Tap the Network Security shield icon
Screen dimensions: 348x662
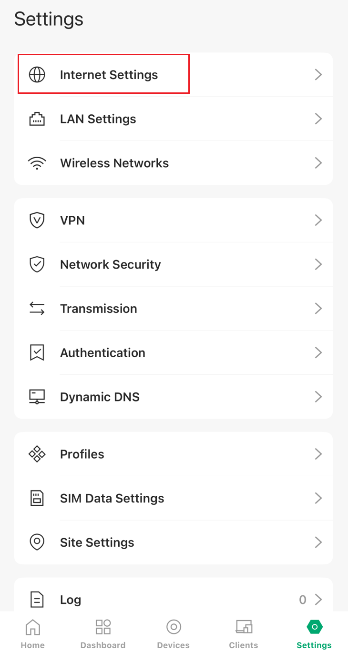37,264
